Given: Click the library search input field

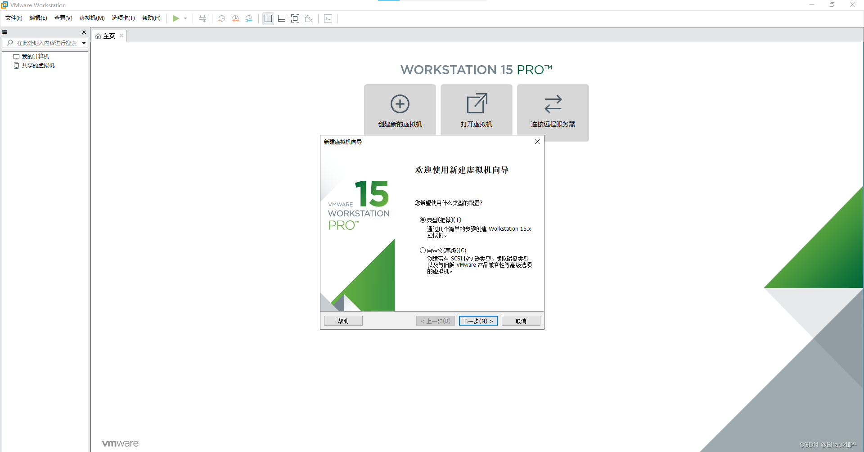Looking at the screenshot, I should coord(44,43).
